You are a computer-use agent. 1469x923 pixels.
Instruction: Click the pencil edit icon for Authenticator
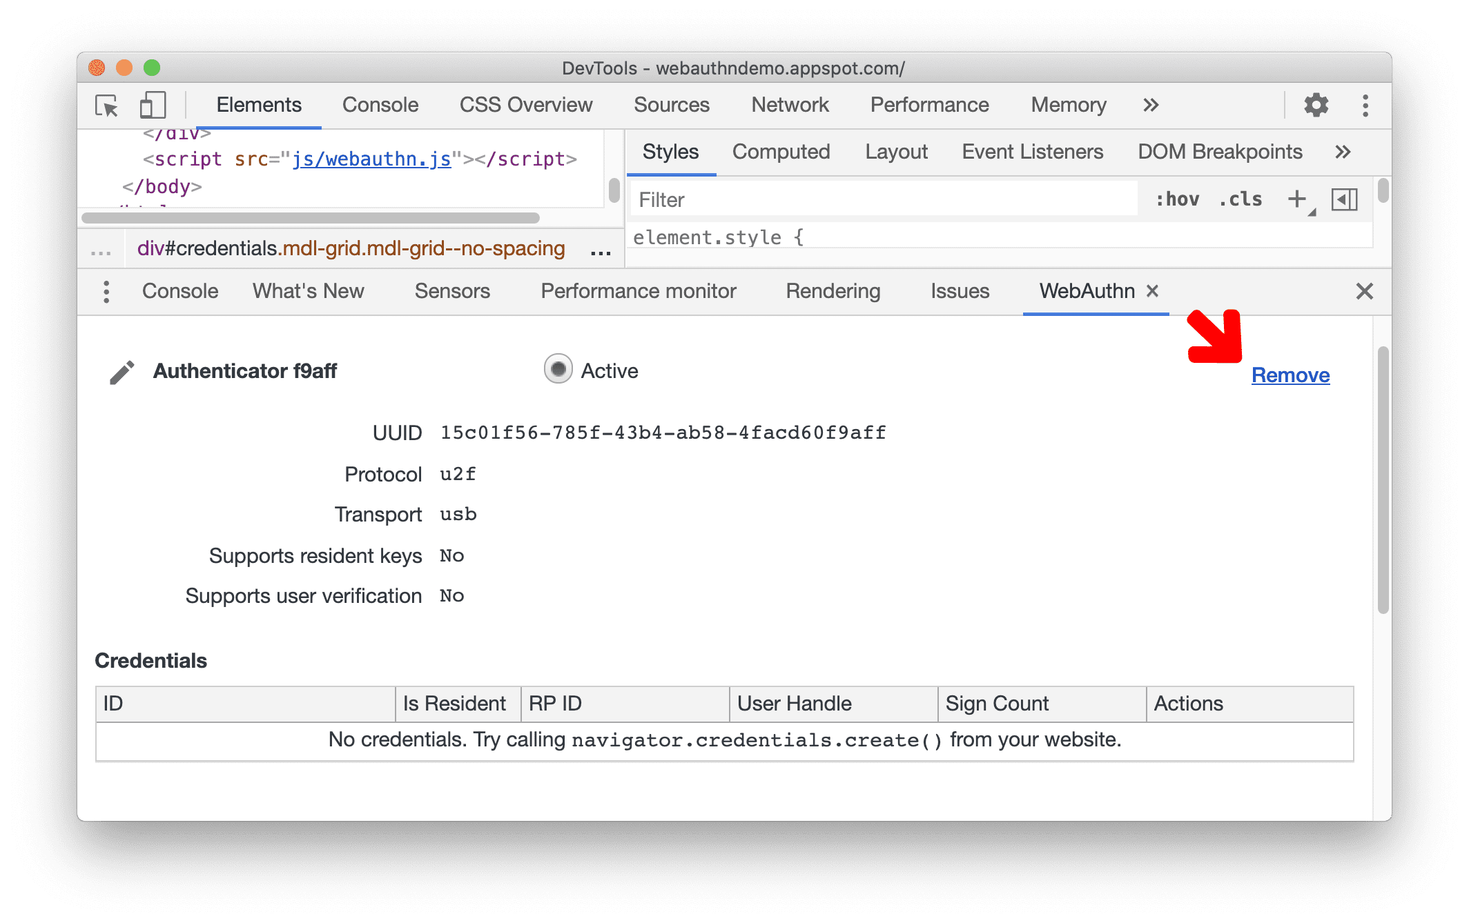point(120,373)
